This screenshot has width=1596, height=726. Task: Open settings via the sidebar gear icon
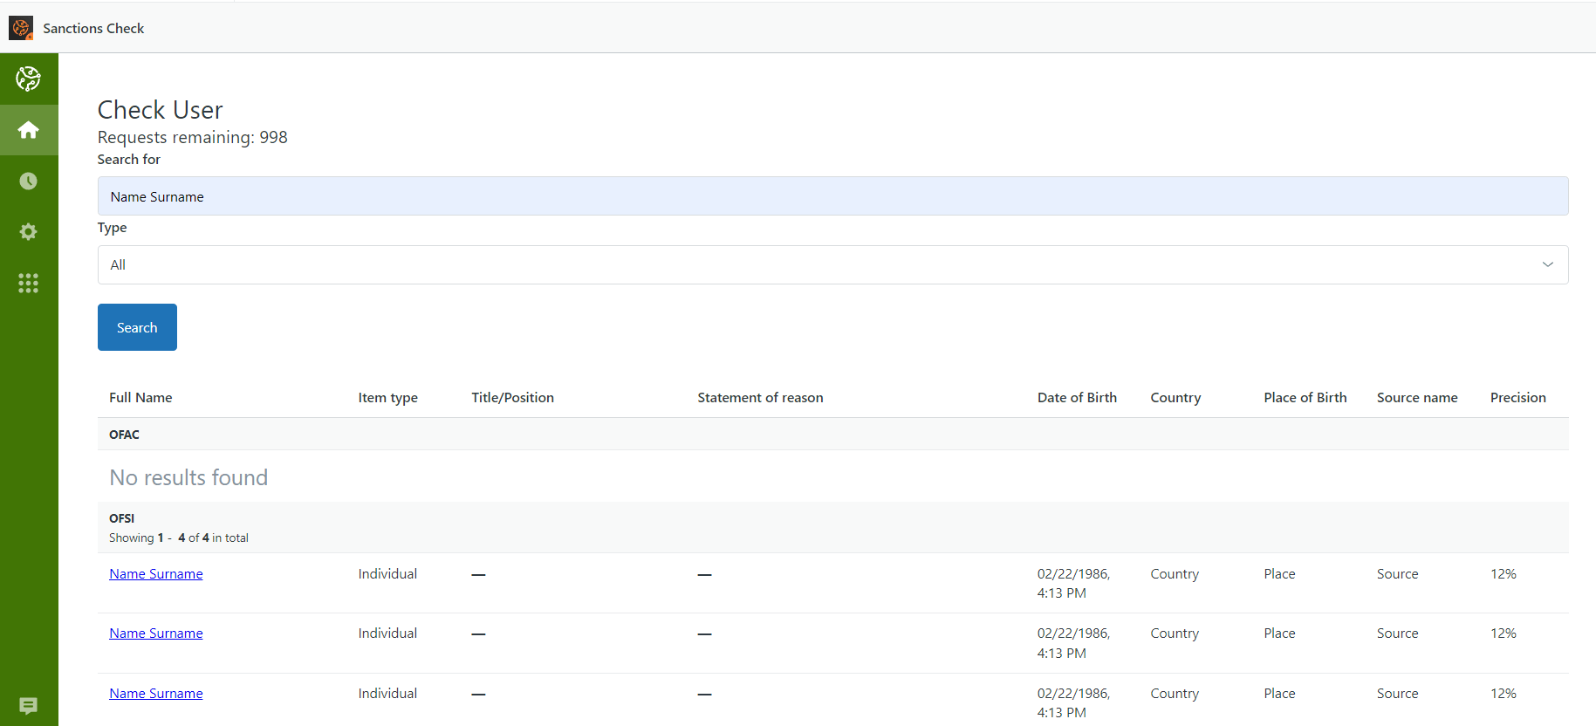tap(29, 231)
